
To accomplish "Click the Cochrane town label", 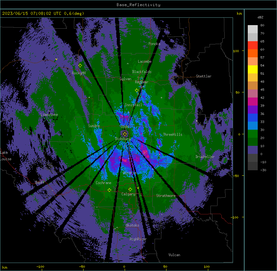I will pos(103,183).
